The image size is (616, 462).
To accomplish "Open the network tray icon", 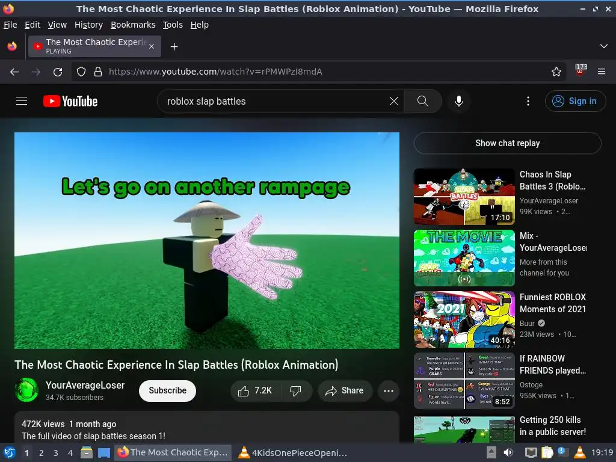I will click(531, 452).
